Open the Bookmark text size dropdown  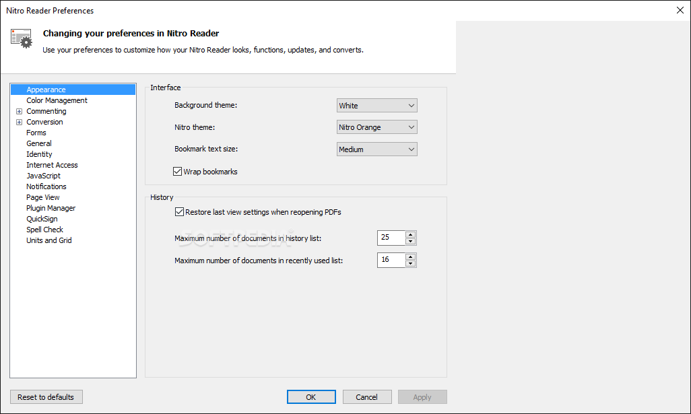(x=376, y=149)
